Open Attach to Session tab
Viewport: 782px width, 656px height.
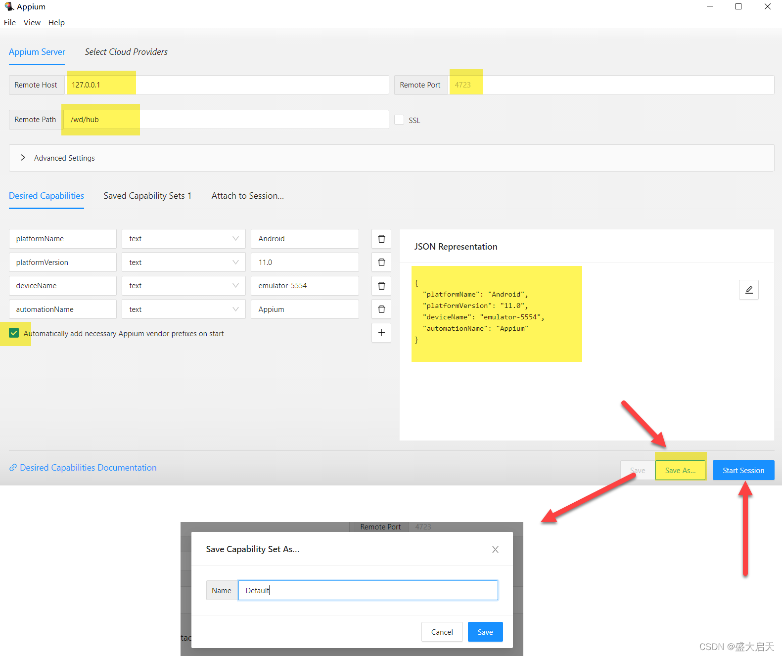[x=248, y=196]
